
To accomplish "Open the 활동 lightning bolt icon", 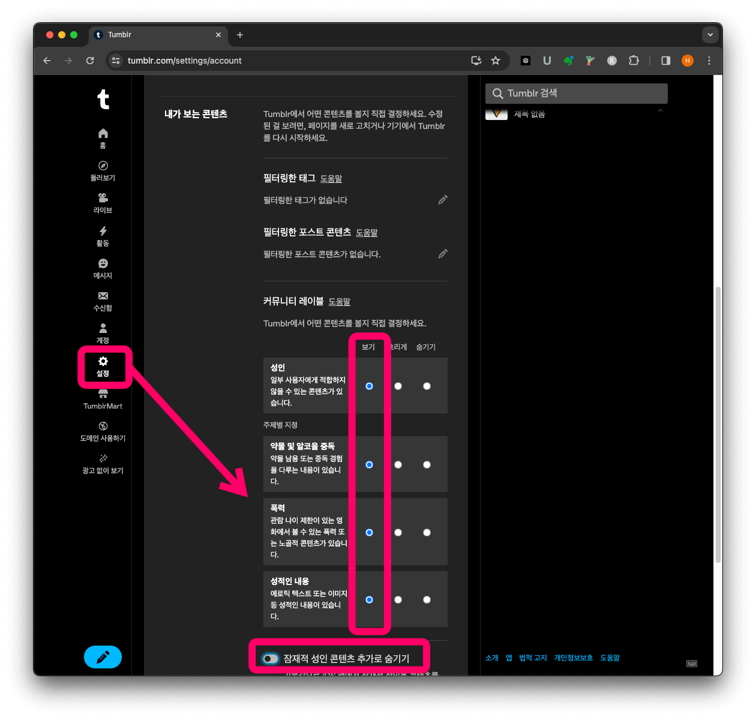I will coord(103,231).
